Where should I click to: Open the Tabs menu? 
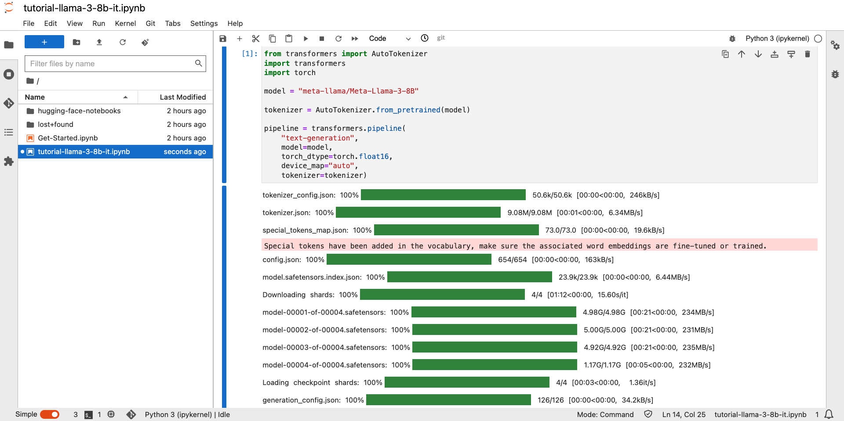point(173,23)
